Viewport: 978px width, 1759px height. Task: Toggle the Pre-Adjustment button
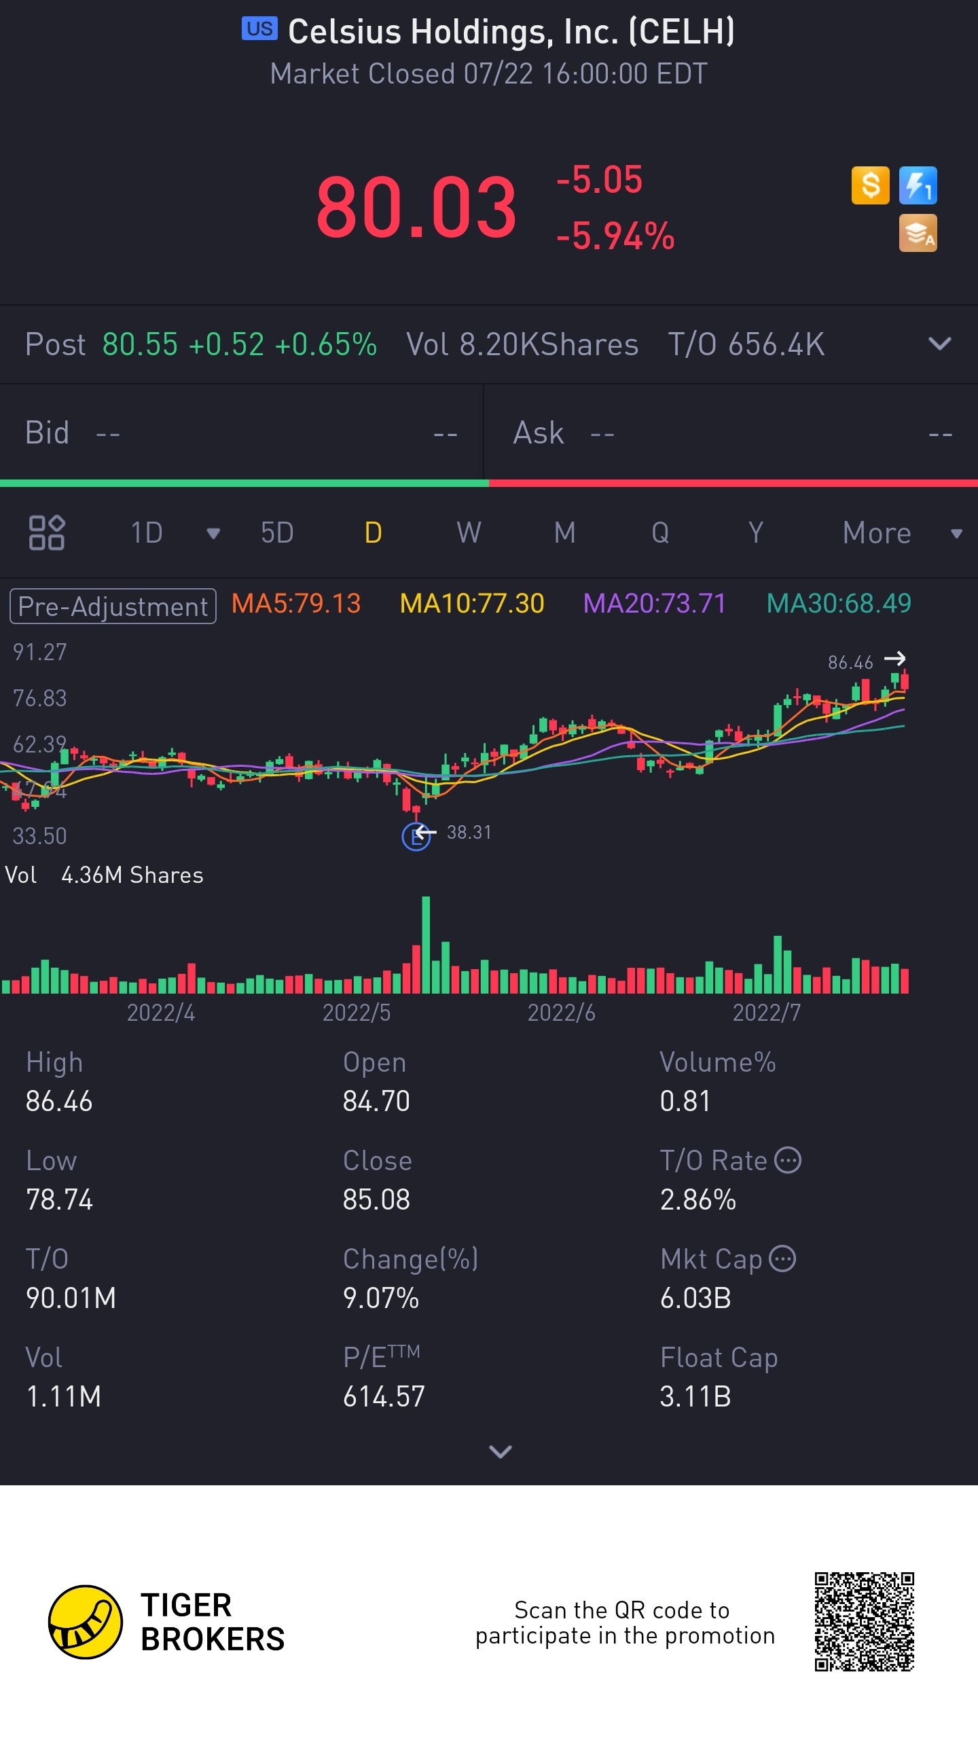[113, 606]
